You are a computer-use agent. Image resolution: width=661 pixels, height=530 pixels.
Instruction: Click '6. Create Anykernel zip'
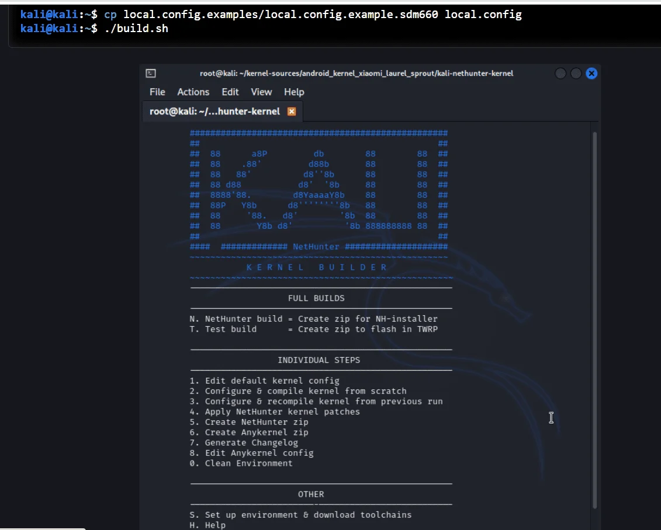[x=249, y=433]
